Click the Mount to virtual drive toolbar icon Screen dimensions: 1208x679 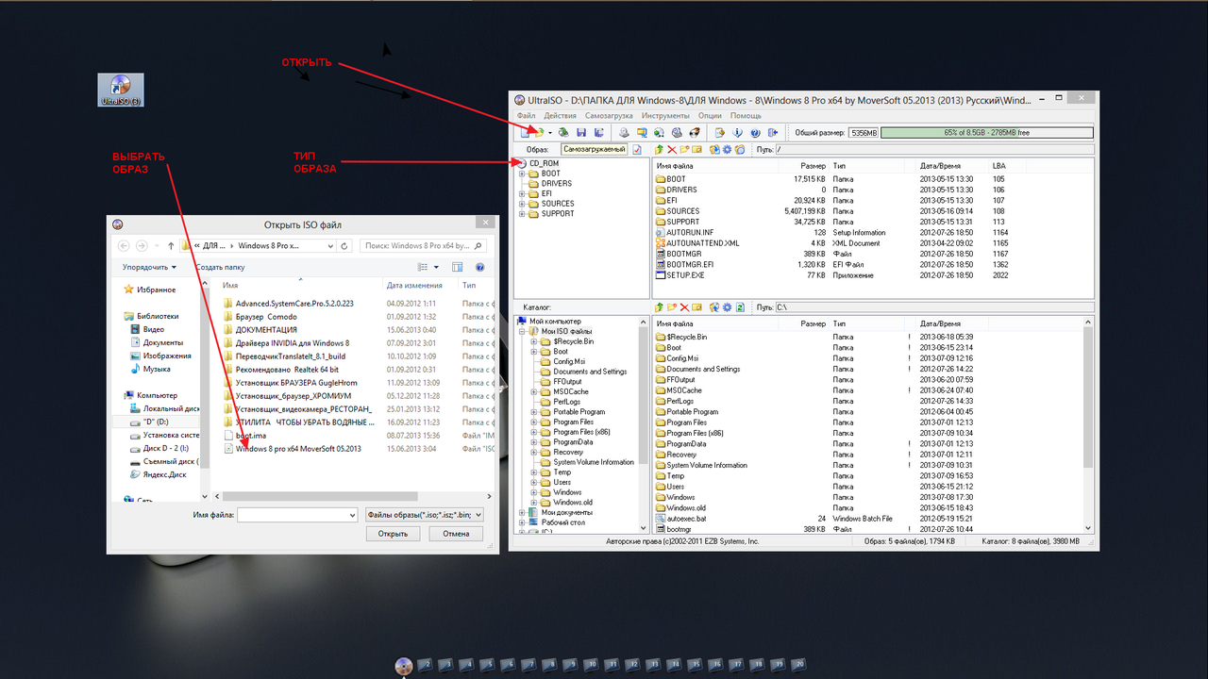(677, 133)
